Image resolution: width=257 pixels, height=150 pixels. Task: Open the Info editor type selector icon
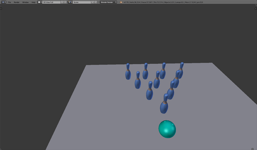pyautogui.click(x=4, y=2)
